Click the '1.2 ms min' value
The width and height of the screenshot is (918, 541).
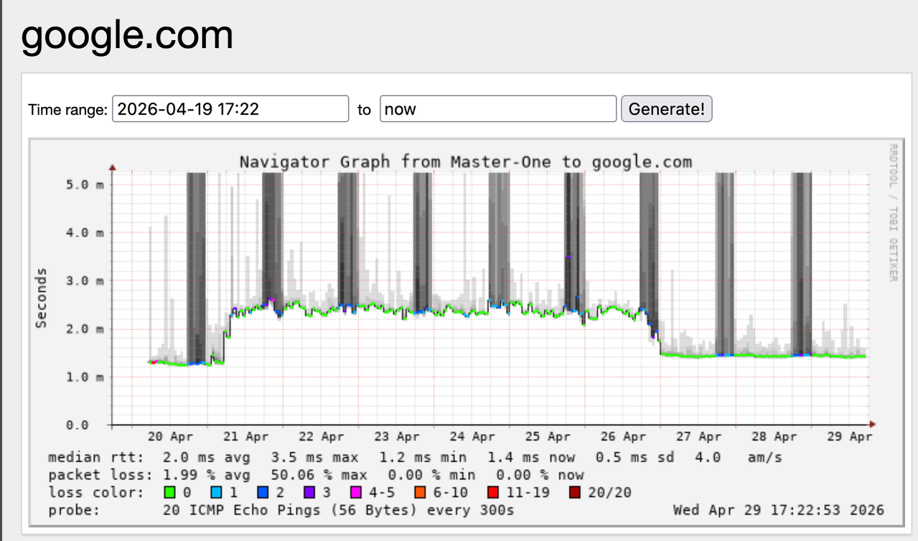(x=423, y=457)
